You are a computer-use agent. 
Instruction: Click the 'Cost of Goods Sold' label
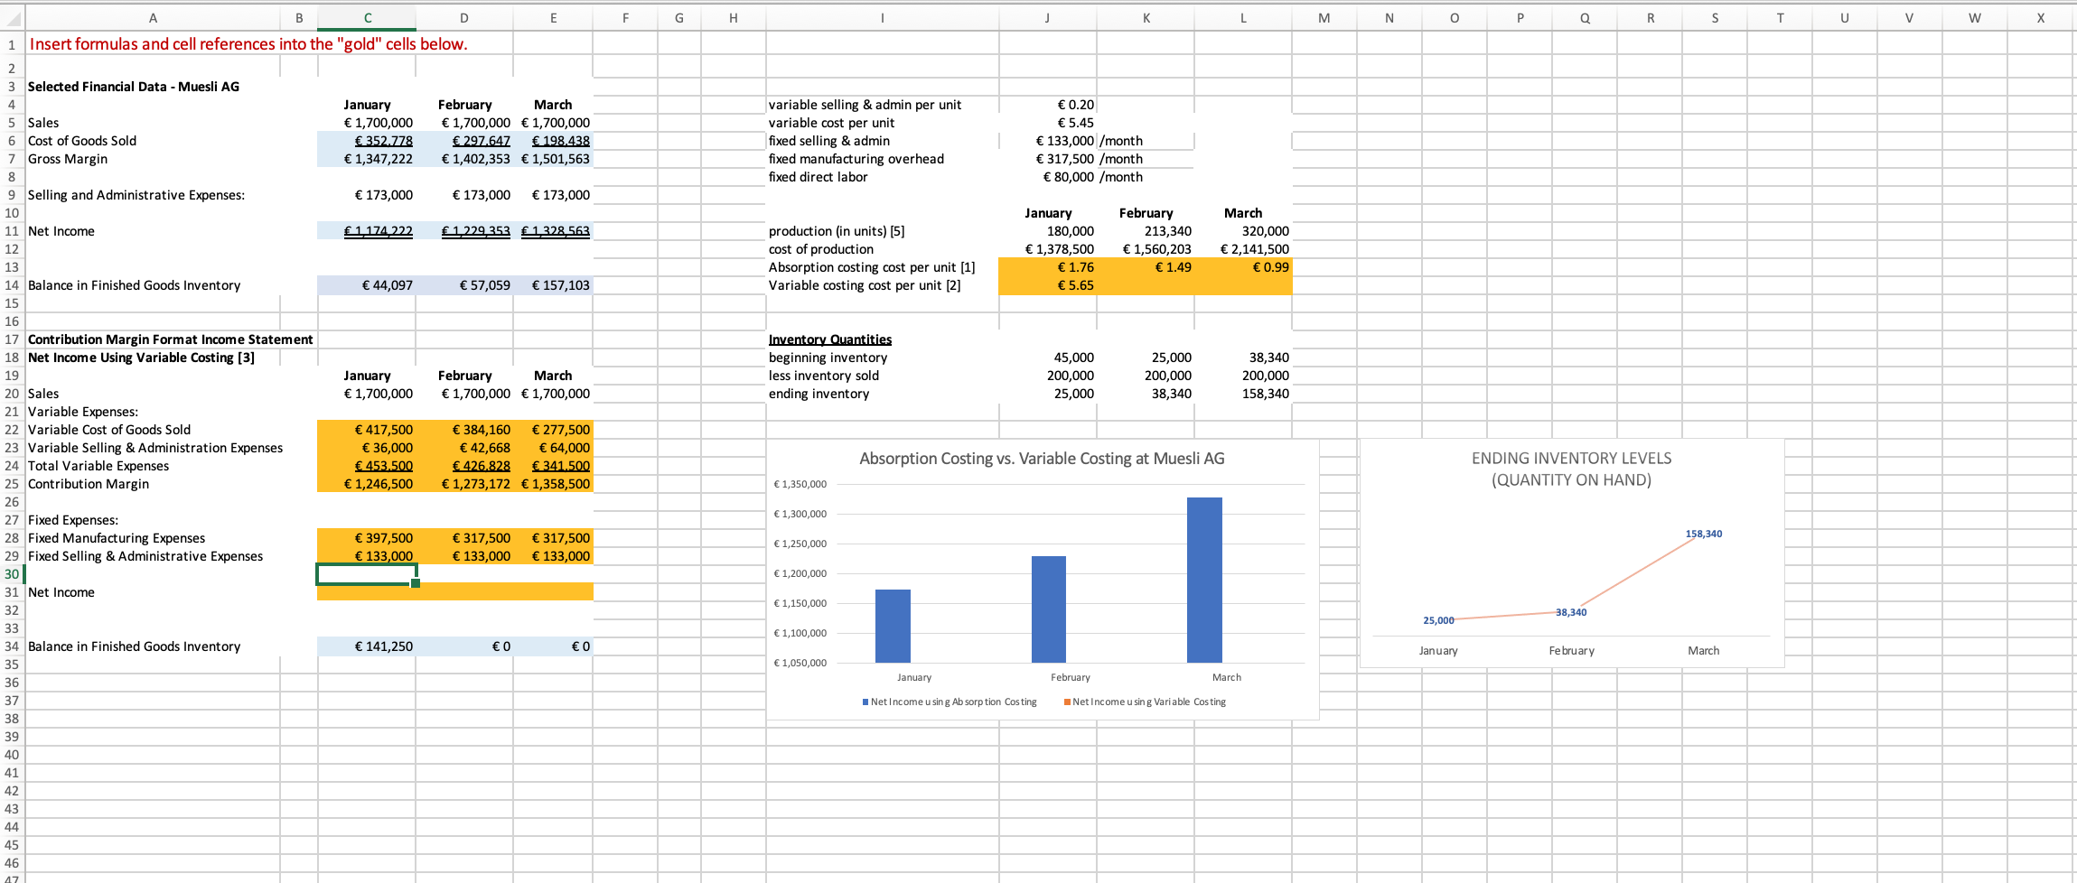[82, 141]
